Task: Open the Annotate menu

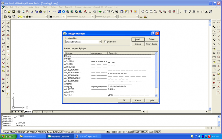Action: pyautogui.click(x=87, y=7)
